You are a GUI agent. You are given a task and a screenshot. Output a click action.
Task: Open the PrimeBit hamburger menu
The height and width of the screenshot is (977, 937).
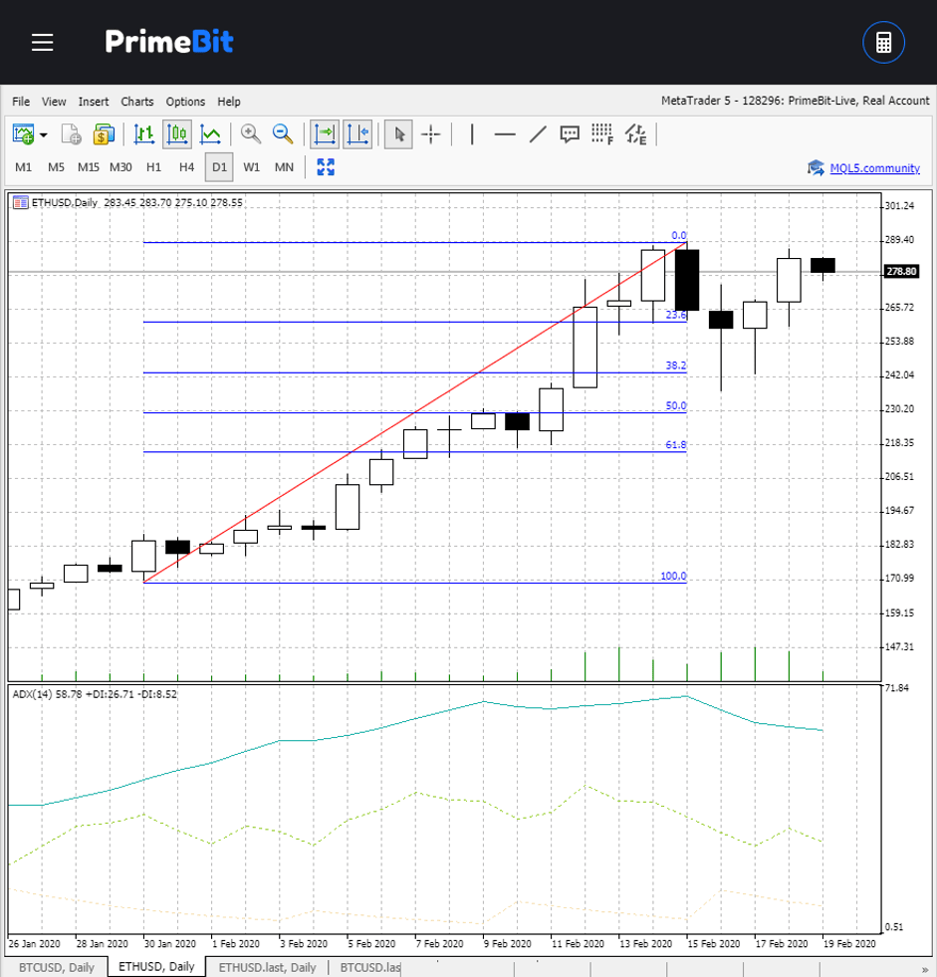(42, 43)
